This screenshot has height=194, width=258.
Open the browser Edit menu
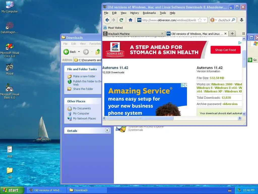[114, 13]
